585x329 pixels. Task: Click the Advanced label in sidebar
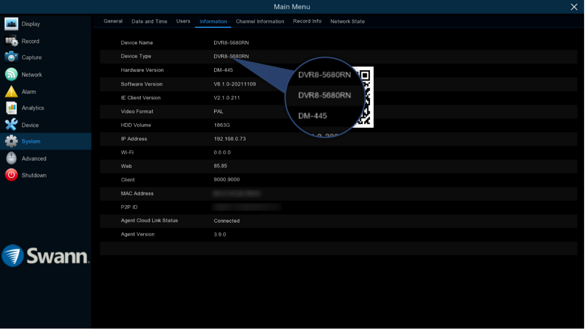coord(34,159)
